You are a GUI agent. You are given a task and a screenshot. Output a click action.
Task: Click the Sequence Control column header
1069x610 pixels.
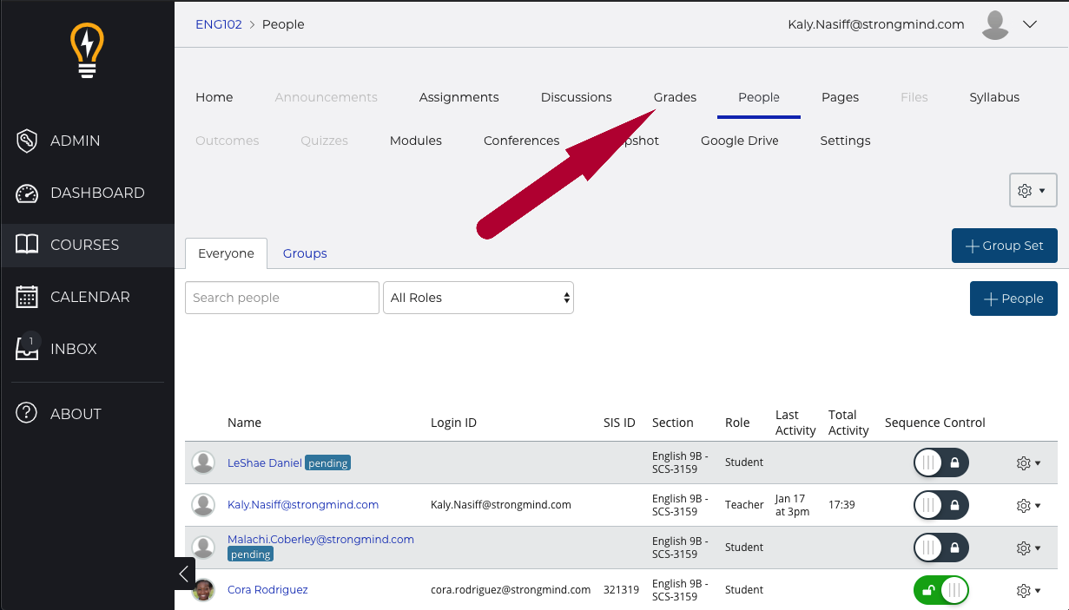(935, 423)
